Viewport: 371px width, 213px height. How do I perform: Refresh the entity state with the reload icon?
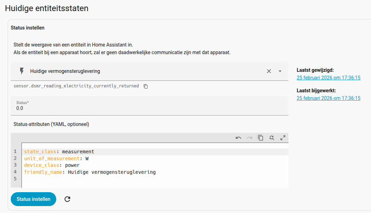point(68,199)
